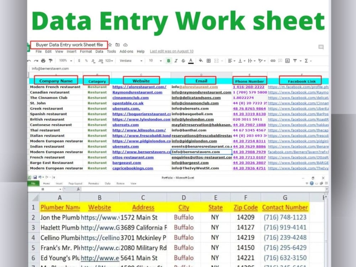The width and height of the screenshot is (356, 267).
Task: Star the Buyer Data Entry spreadsheet
Action: [x=111, y=45]
